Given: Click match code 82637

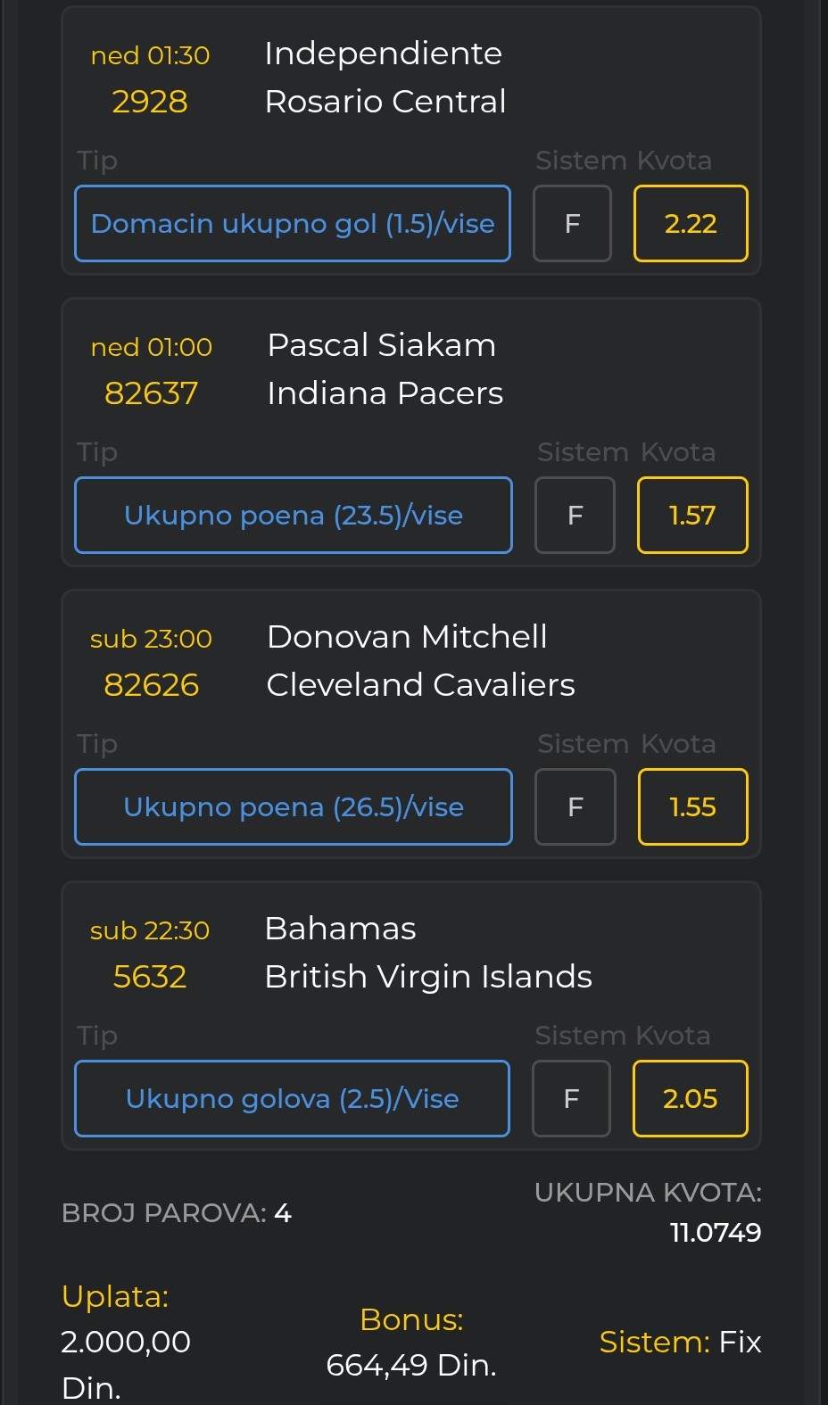Looking at the screenshot, I should pos(151,393).
